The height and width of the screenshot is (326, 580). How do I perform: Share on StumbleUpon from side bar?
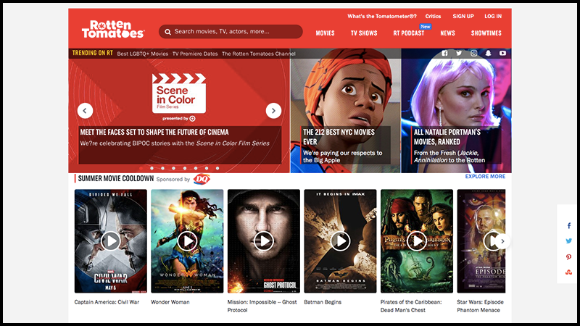pyautogui.click(x=569, y=272)
